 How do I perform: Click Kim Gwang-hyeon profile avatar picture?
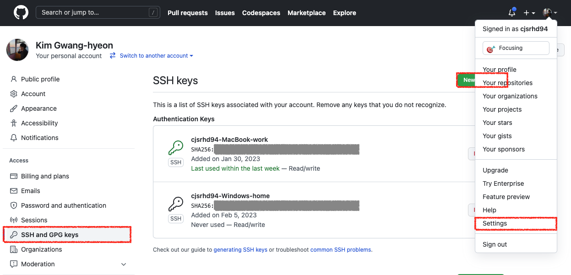(x=17, y=50)
